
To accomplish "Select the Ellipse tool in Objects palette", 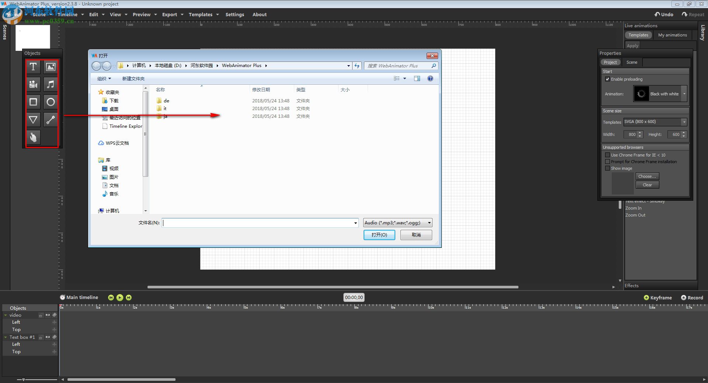I will [50, 102].
